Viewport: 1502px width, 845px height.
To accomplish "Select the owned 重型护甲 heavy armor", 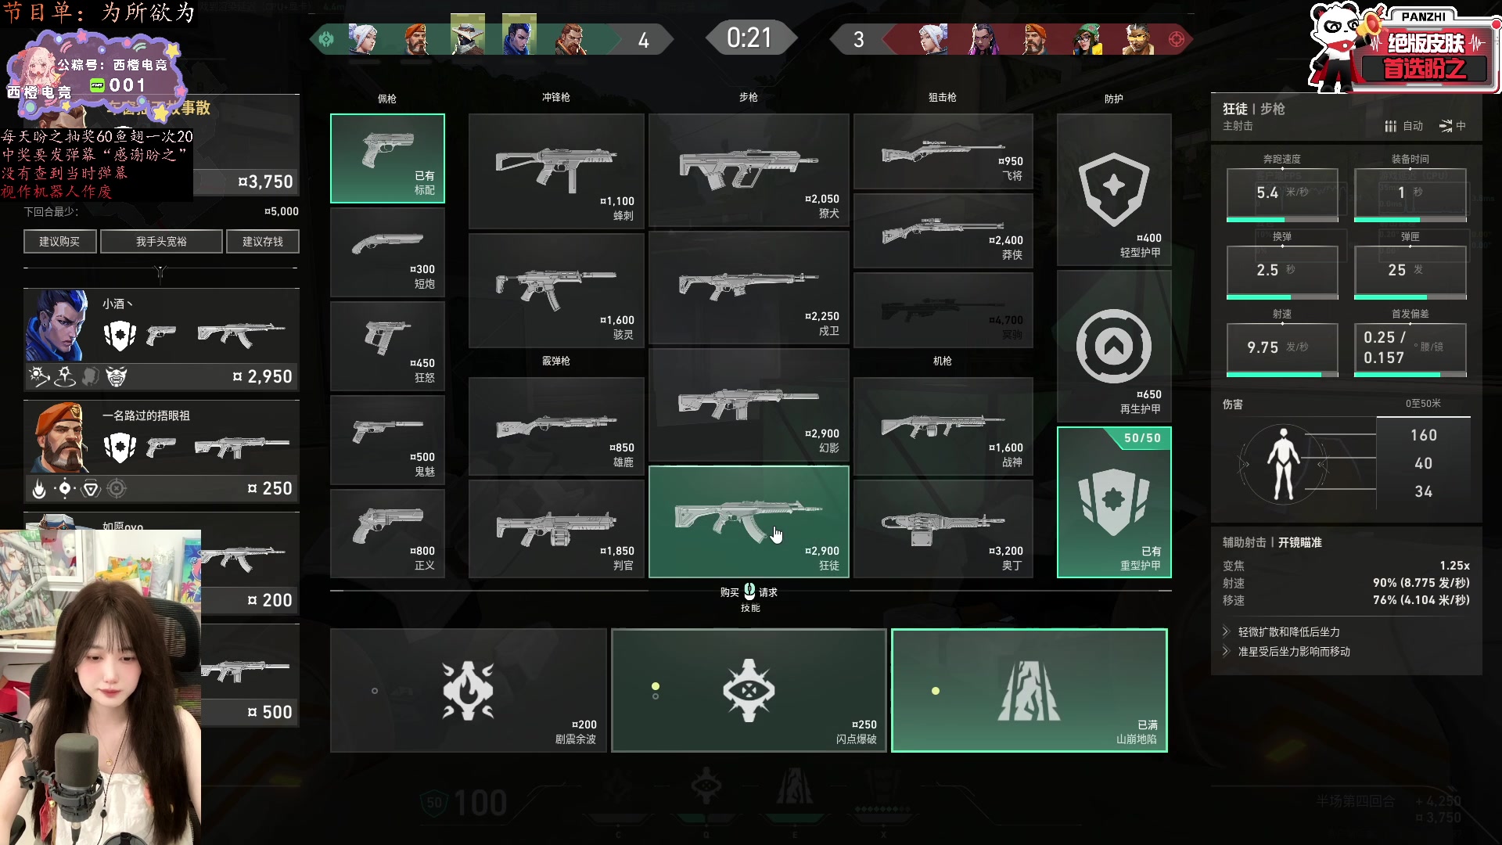I will point(1114,502).
